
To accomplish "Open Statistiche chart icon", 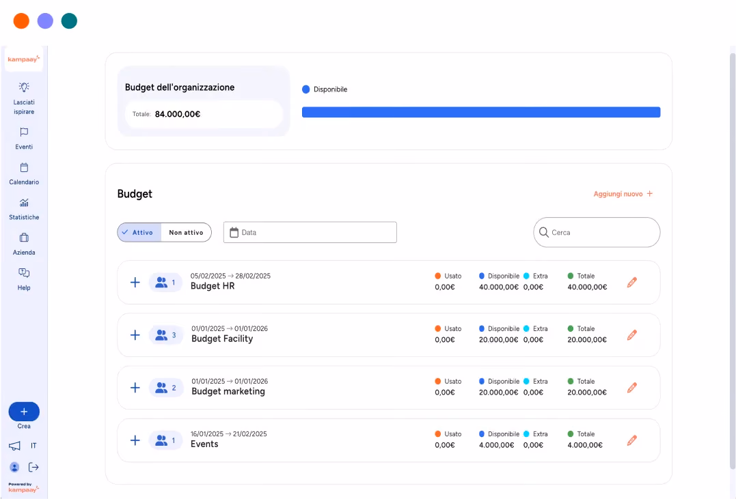I will click(24, 203).
